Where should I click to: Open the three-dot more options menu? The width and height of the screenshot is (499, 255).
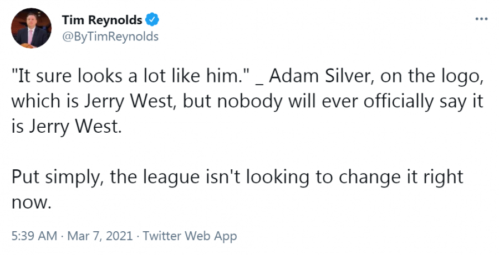click(x=481, y=19)
